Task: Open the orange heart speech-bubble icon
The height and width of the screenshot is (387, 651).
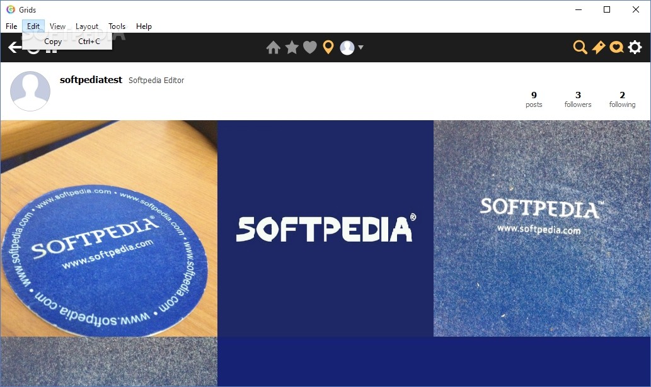Action: point(616,48)
